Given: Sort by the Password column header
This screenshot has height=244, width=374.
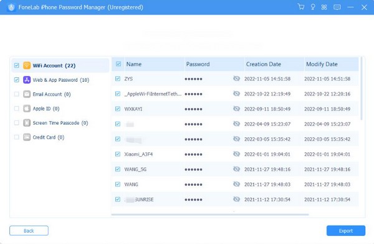Looking at the screenshot, I should pyautogui.click(x=214, y=64).
